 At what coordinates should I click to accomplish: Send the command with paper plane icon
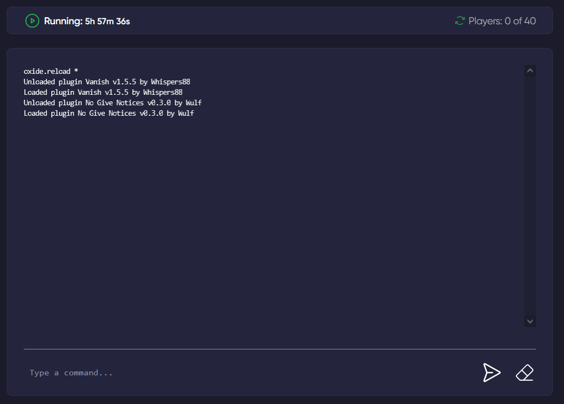491,373
